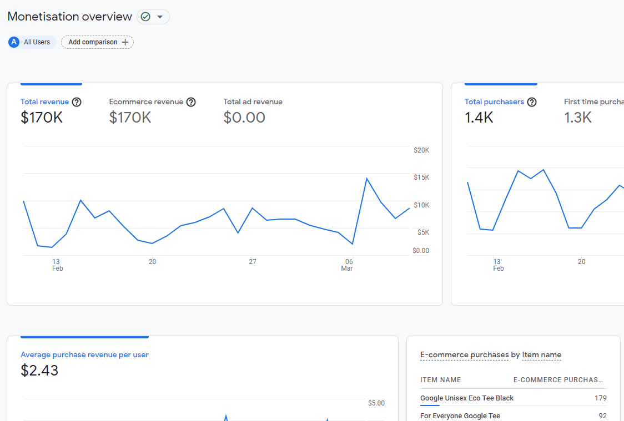
Task: Click the data quality checkmark badge
Action: click(x=147, y=17)
